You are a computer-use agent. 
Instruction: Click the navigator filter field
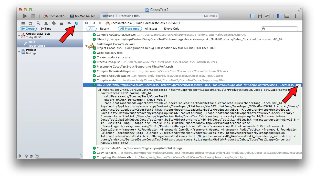(x=58, y=156)
